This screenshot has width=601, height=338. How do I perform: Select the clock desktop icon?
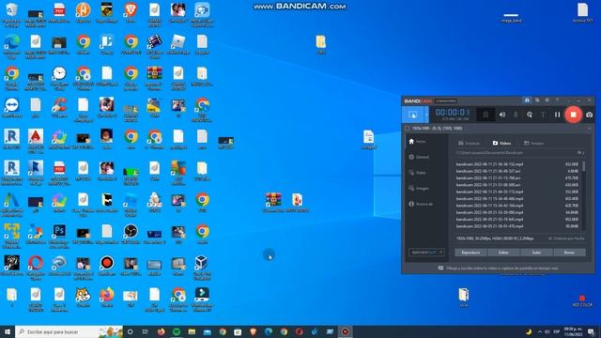coord(59,78)
